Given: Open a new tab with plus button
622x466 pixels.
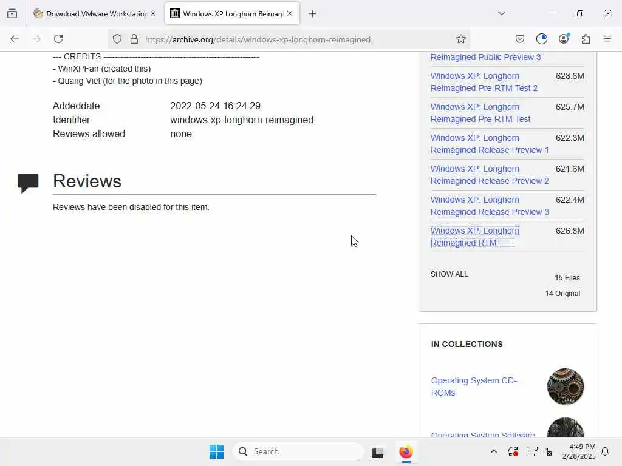Looking at the screenshot, I should (313, 14).
